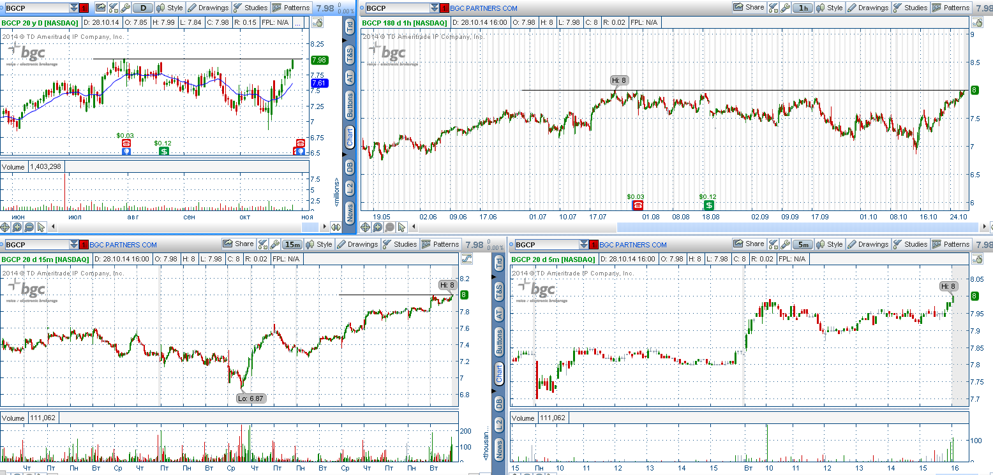993x475 pixels.
Task: Open the Patterns menu on the 1h chart
Action: coord(950,8)
